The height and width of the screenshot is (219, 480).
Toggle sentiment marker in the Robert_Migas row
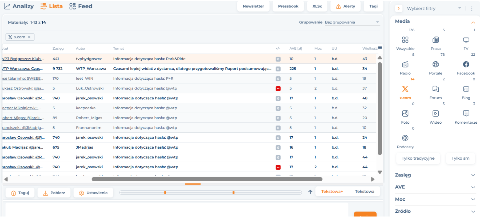pyautogui.click(x=278, y=118)
